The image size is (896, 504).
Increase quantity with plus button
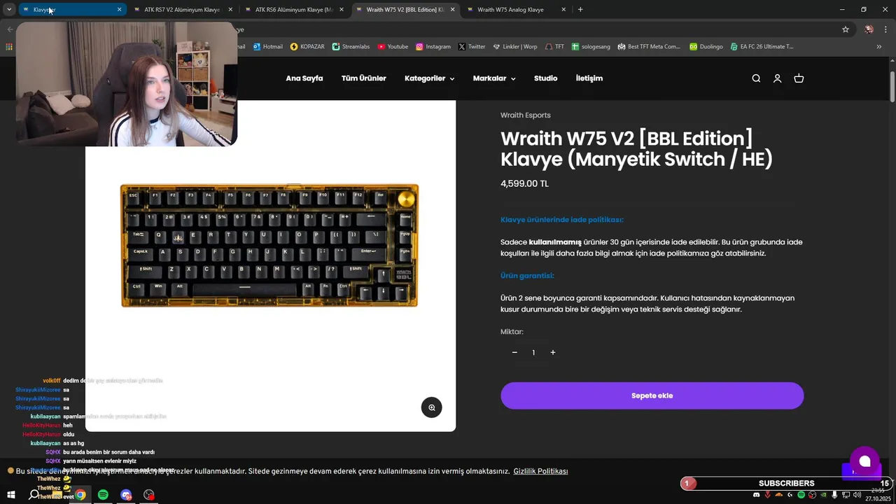552,353
